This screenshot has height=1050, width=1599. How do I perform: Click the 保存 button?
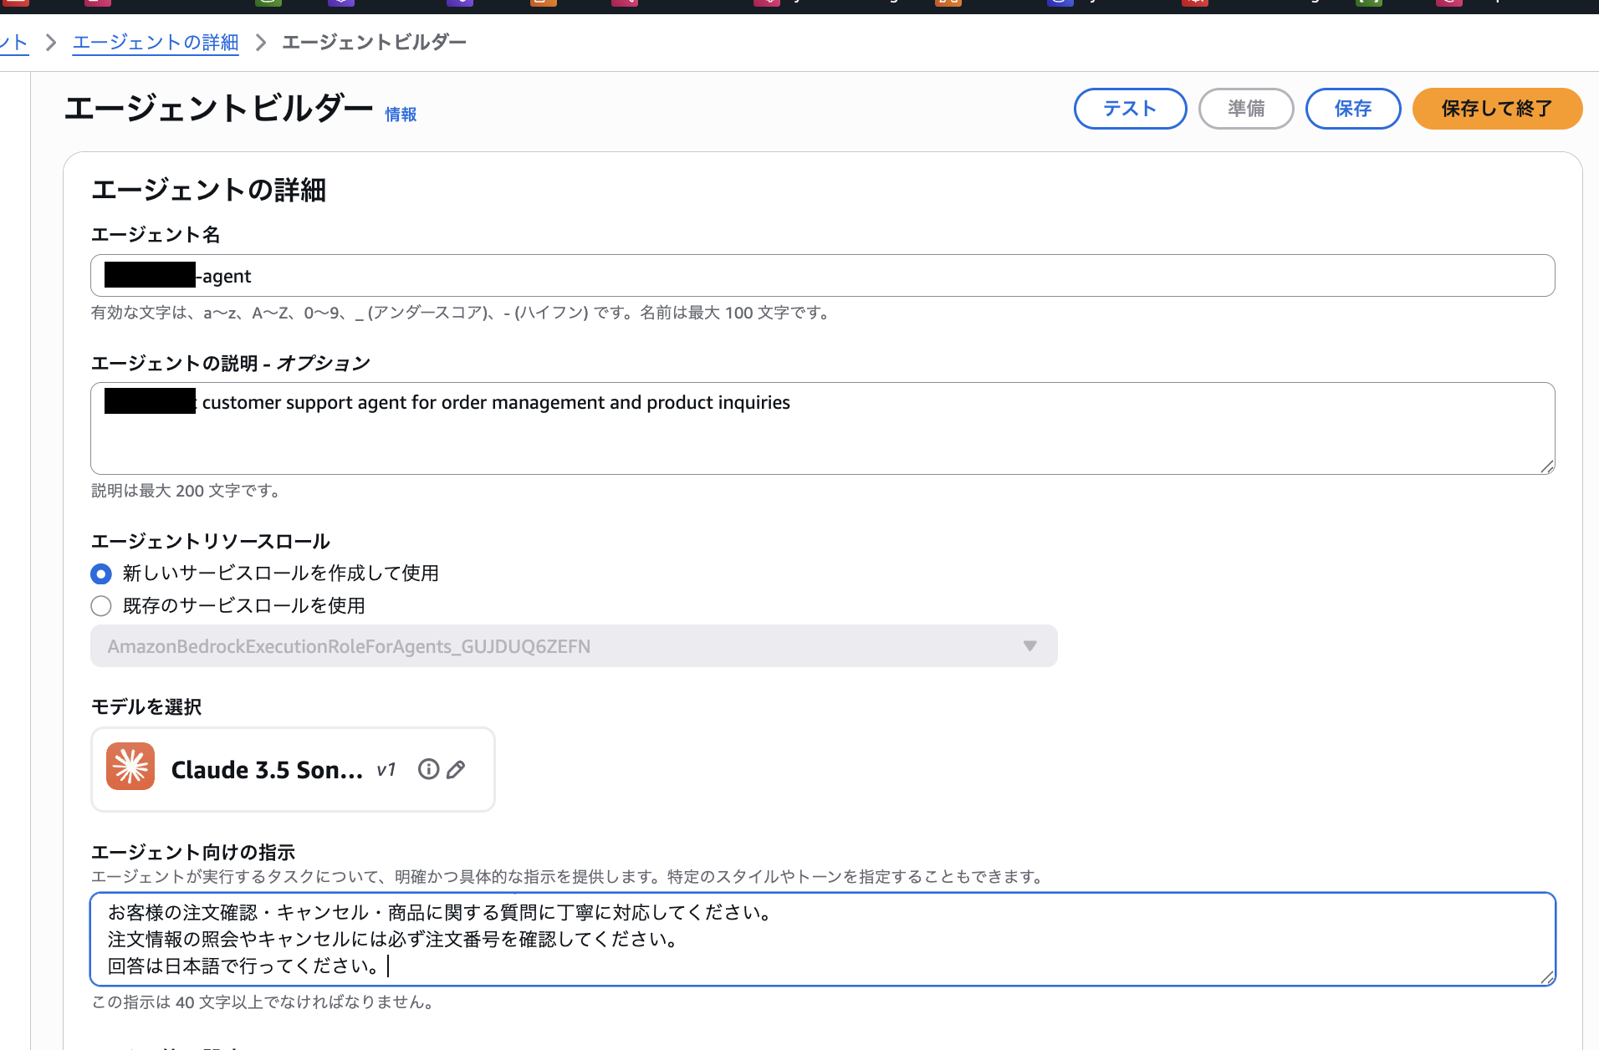click(x=1352, y=109)
